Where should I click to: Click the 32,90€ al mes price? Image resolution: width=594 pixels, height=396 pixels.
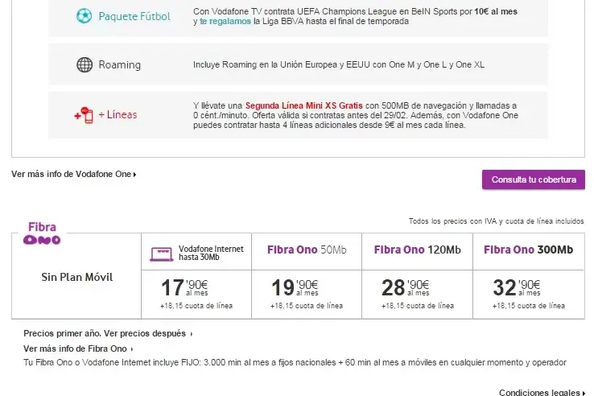pyautogui.click(x=518, y=287)
